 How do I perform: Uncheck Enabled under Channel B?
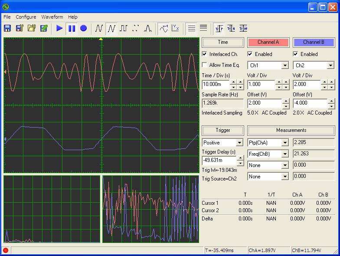[296, 54]
